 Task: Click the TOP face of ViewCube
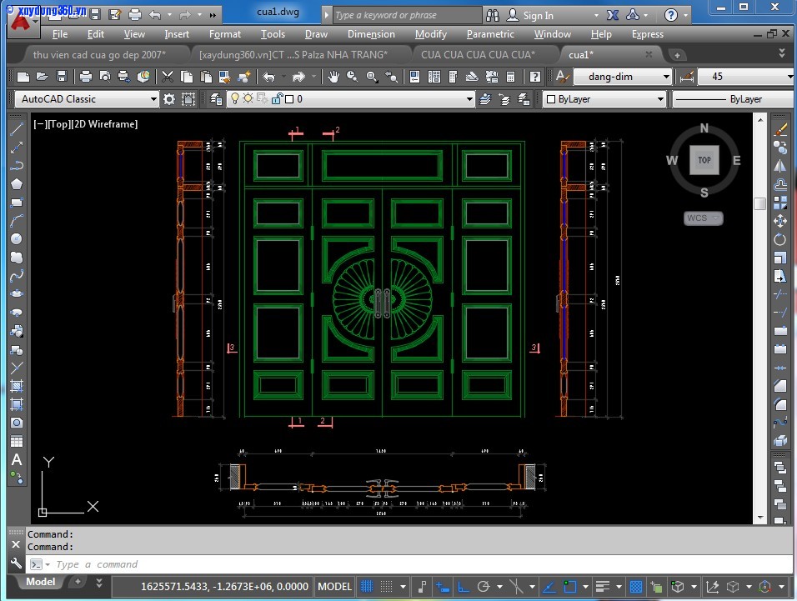704,160
